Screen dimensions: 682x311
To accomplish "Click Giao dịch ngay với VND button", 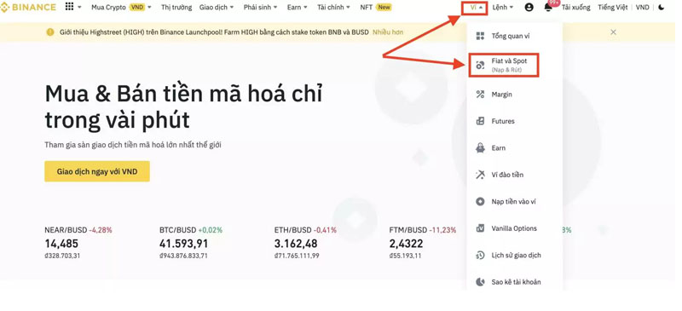I will click(x=97, y=171).
